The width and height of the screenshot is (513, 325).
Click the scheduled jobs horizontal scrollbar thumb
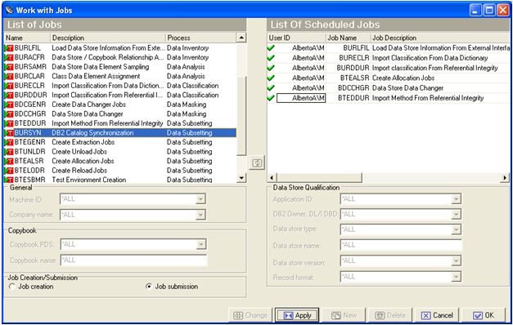[x=319, y=178]
